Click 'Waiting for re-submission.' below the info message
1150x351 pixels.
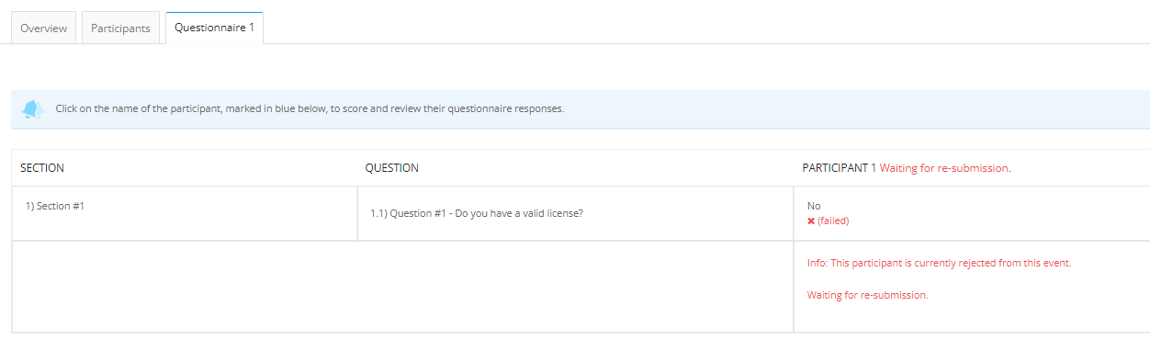tap(868, 295)
